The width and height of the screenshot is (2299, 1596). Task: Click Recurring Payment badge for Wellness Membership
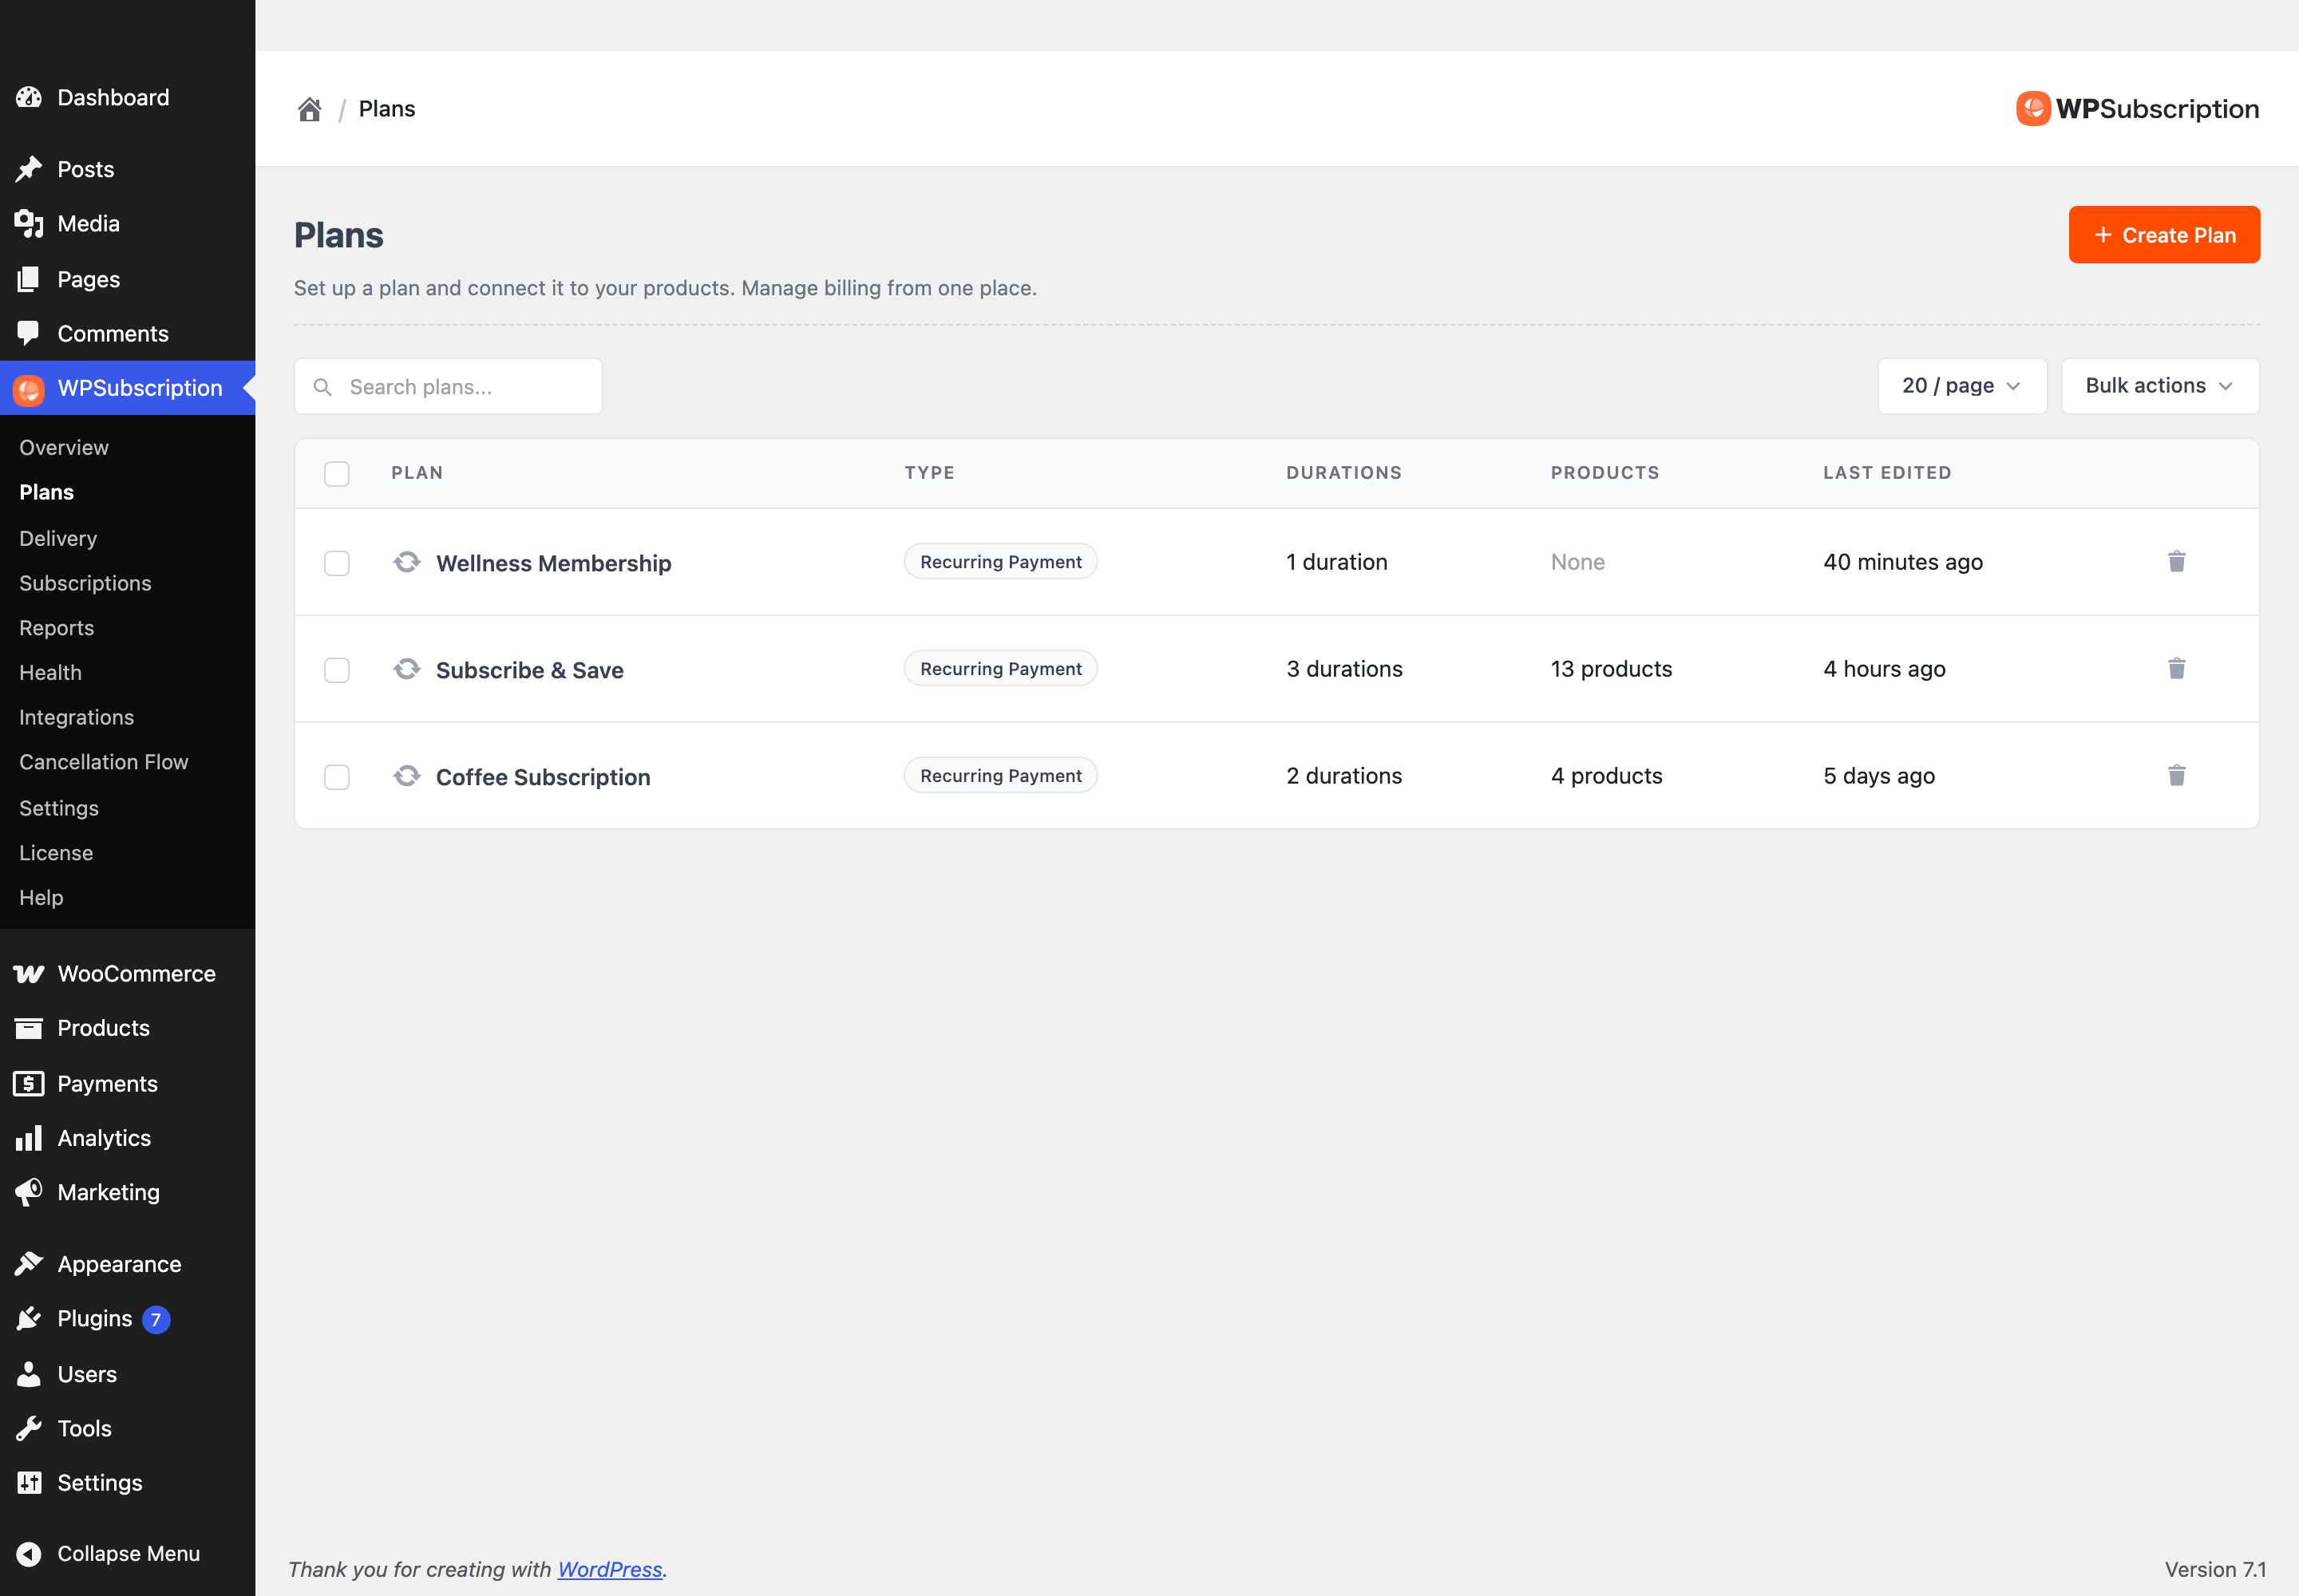[x=1000, y=562]
